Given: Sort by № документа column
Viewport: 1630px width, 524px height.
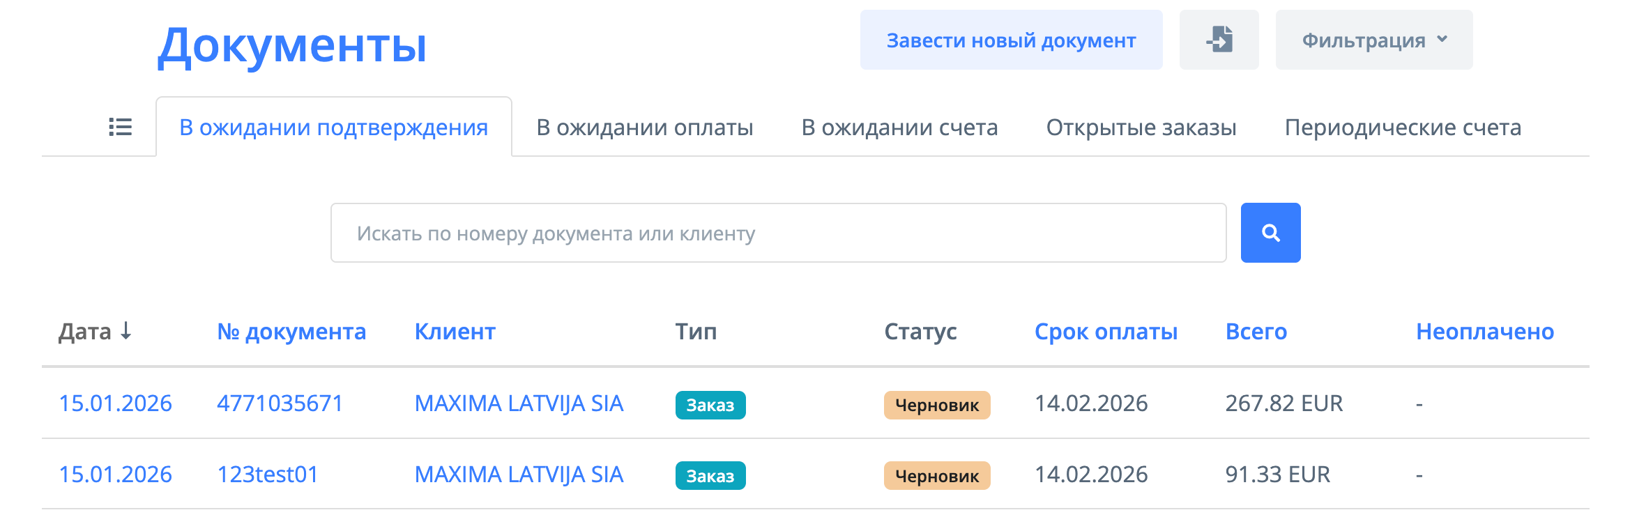Looking at the screenshot, I should pos(291,332).
